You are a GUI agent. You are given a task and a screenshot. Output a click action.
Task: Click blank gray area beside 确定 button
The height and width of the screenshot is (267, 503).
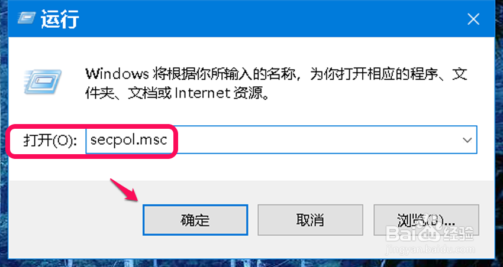[76, 220]
